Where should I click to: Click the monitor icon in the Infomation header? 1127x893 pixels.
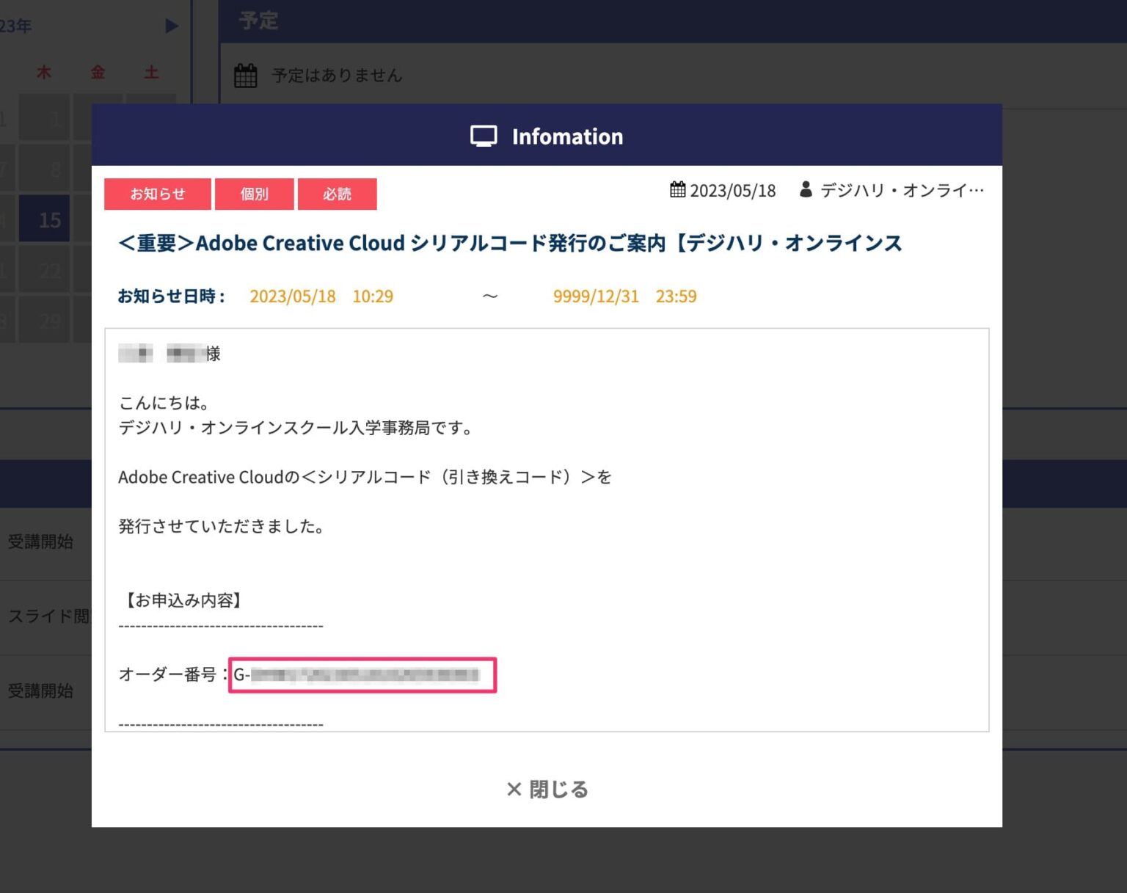pos(484,135)
